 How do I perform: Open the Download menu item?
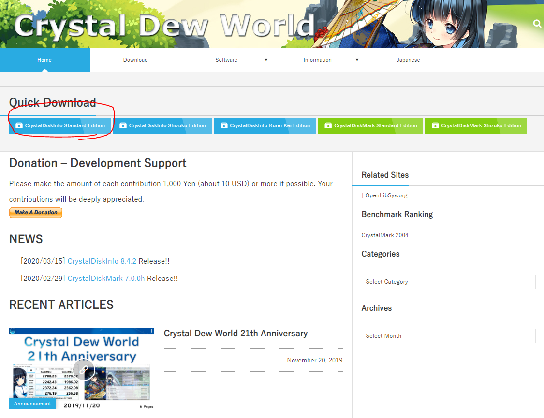coord(135,60)
